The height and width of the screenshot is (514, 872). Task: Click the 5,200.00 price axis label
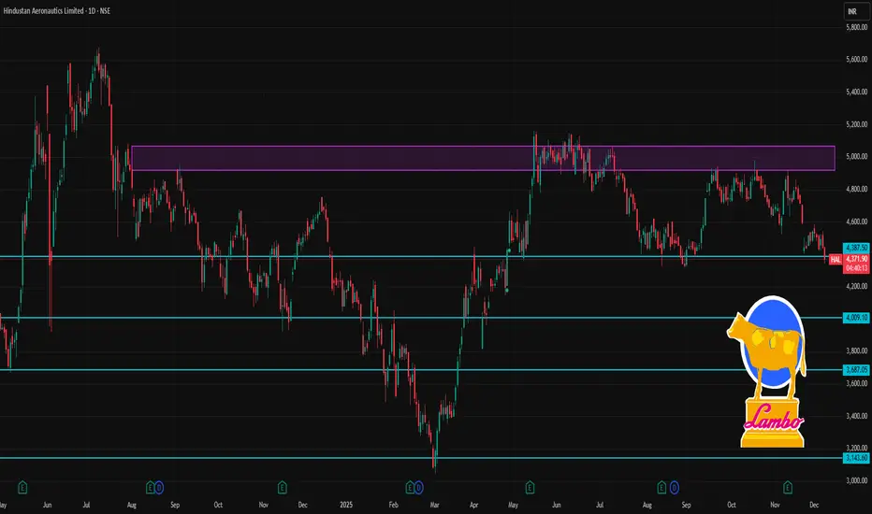pyautogui.click(x=856, y=124)
